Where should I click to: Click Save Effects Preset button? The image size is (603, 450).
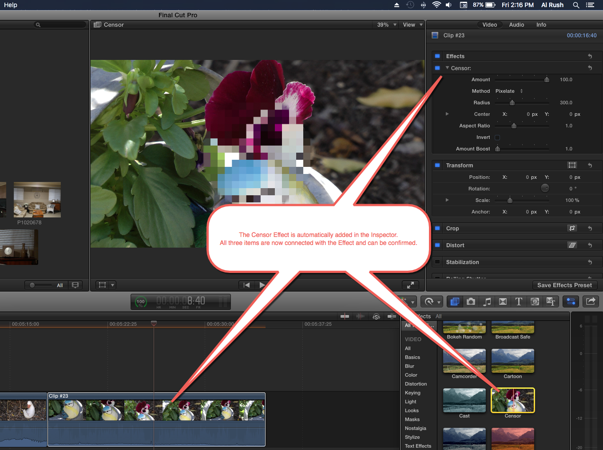click(x=564, y=285)
